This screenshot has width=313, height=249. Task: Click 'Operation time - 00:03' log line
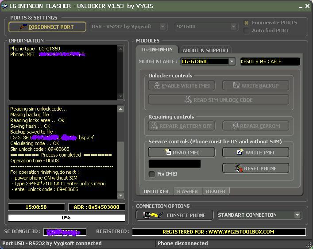[35, 161]
